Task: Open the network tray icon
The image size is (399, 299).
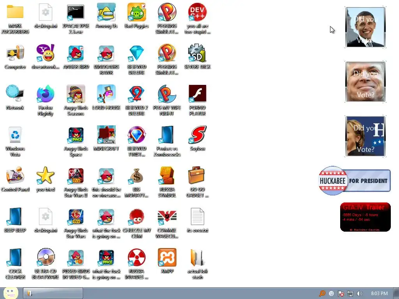Action: coord(350,294)
